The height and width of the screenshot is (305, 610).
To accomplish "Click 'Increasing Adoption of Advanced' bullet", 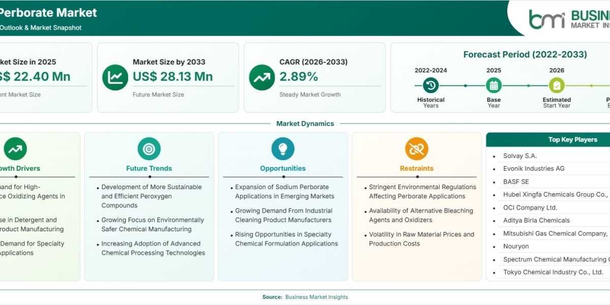I will click(x=153, y=248).
